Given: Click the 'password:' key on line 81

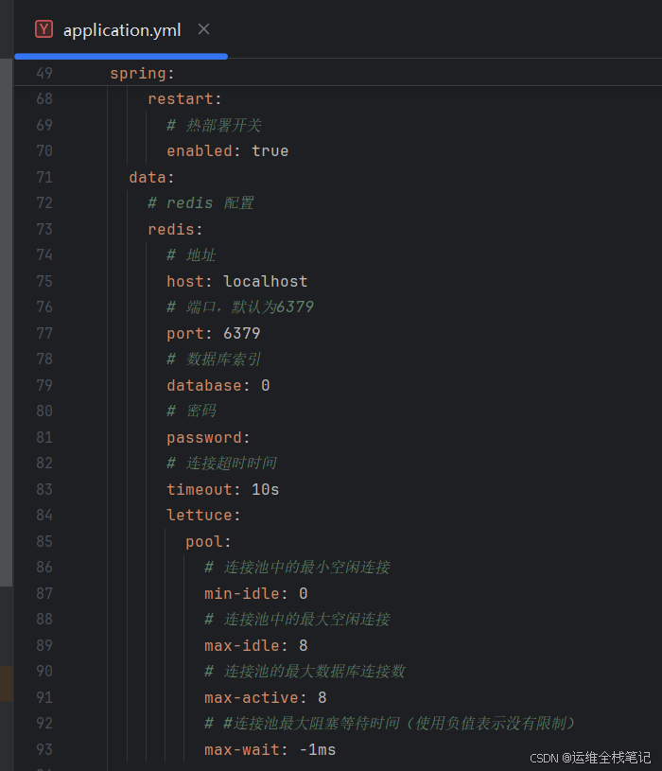Looking at the screenshot, I should click(x=208, y=437).
